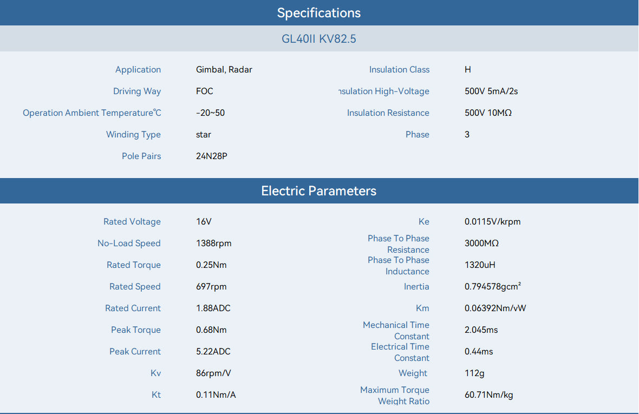Click the Application label
The height and width of the screenshot is (414, 639).
138,70
